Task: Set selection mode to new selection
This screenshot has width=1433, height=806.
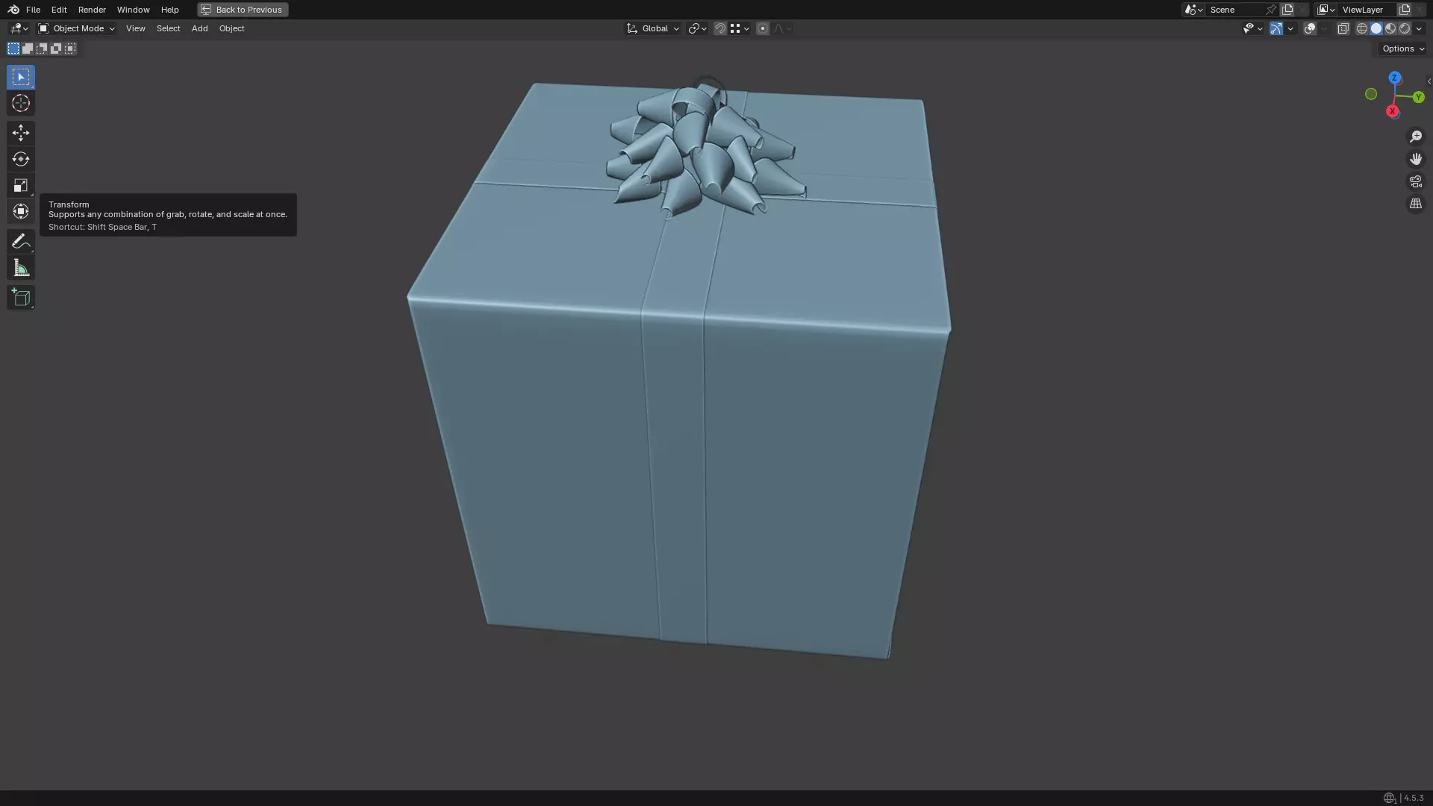Action: pos(13,49)
